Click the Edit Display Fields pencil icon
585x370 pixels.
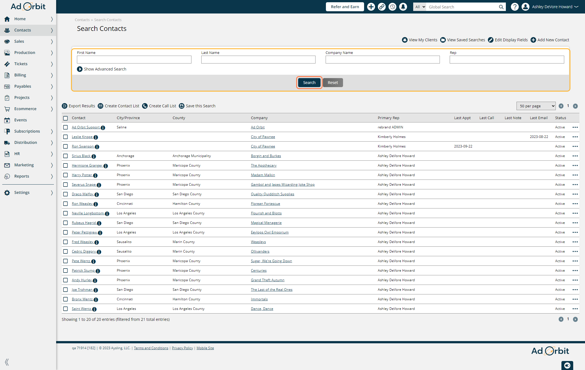pyautogui.click(x=491, y=40)
